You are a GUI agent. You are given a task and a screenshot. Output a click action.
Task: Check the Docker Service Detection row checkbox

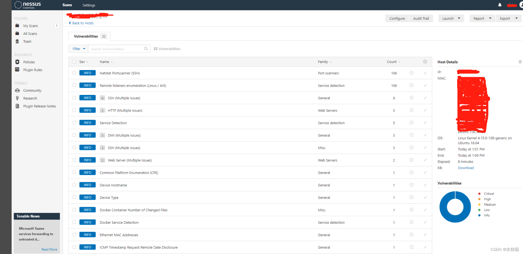(74, 222)
